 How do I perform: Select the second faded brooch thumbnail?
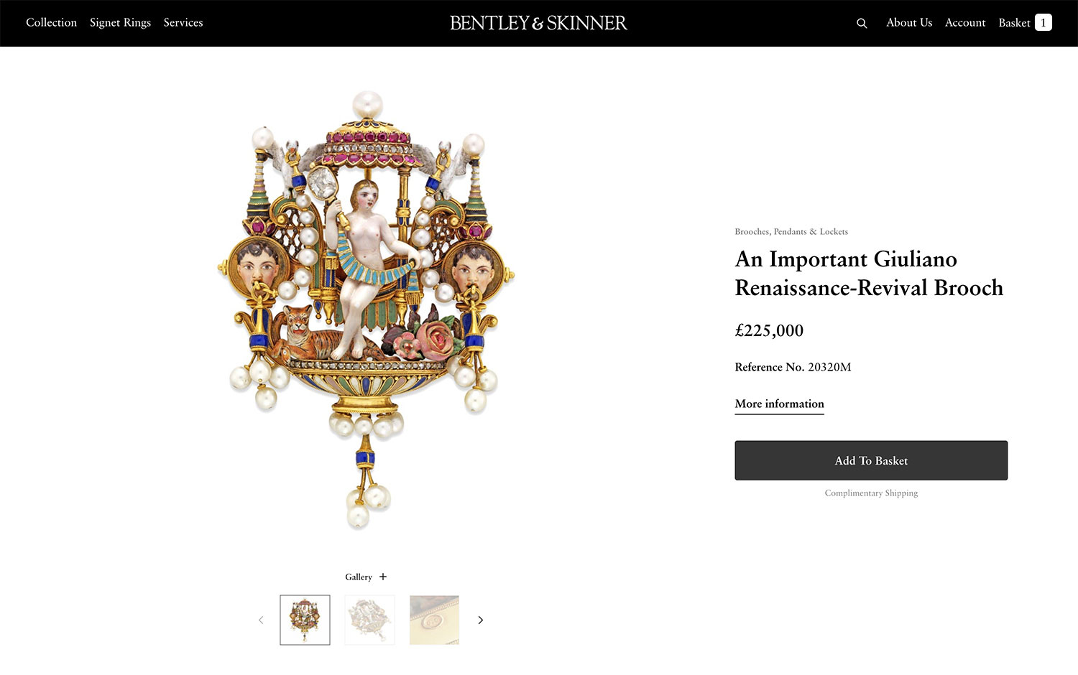(369, 620)
